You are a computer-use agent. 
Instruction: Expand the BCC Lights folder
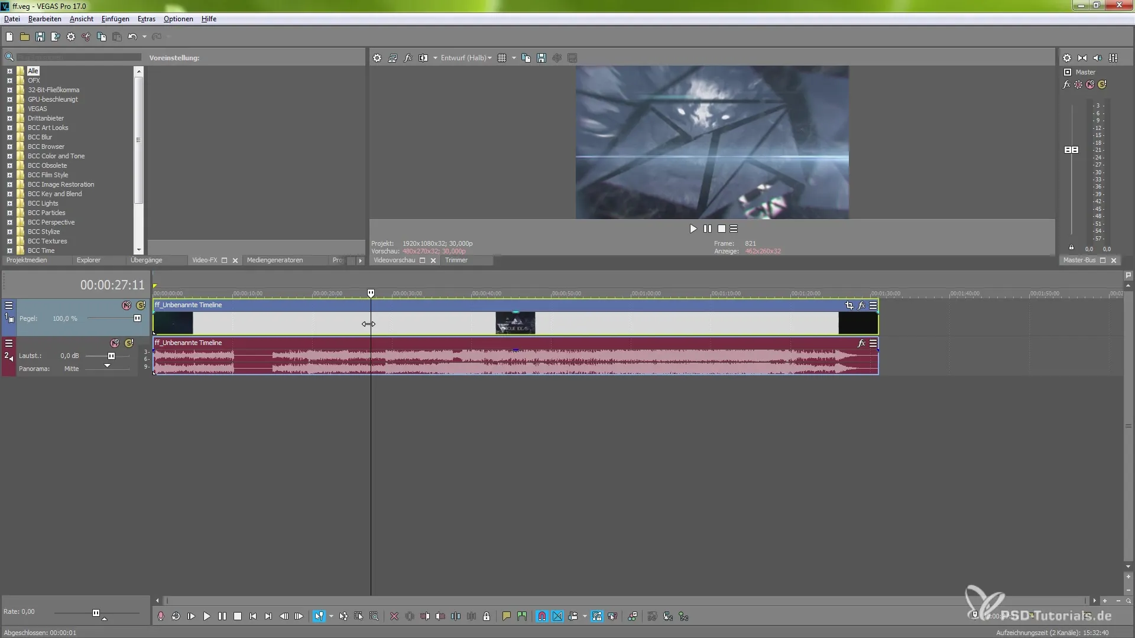(x=9, y=203)
